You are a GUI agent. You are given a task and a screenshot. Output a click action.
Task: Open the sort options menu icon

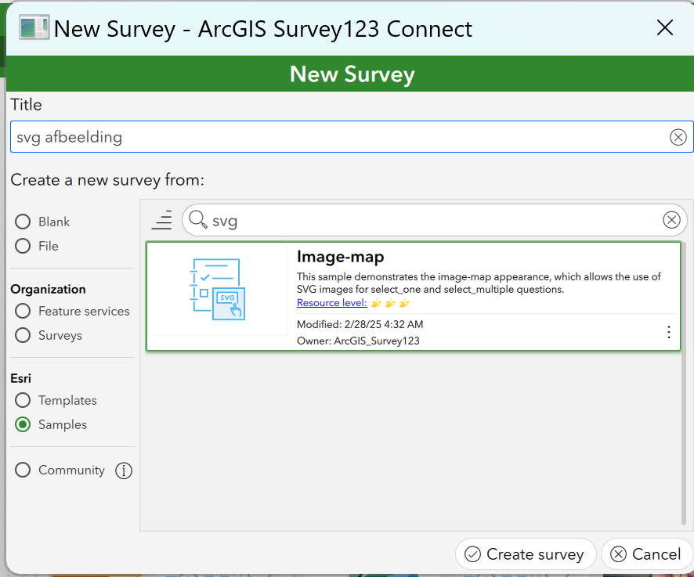pyautogui.click(x=161, y=220)
